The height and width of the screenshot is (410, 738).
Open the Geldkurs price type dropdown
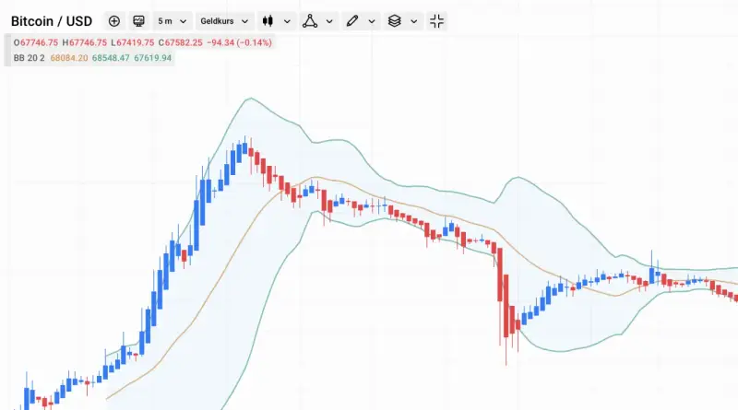pyautogui.click(x=224, y=21)
